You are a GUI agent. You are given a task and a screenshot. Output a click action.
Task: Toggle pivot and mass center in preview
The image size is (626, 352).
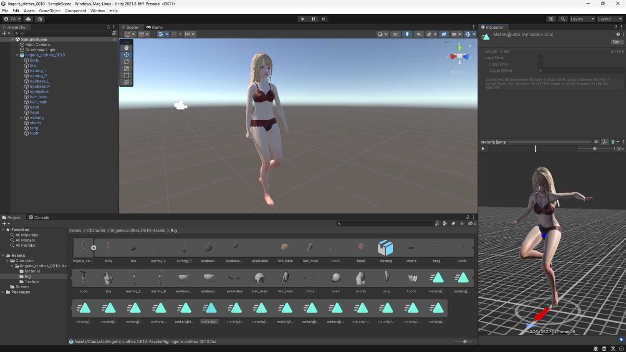pyautogui.click(x=605, y=142)
